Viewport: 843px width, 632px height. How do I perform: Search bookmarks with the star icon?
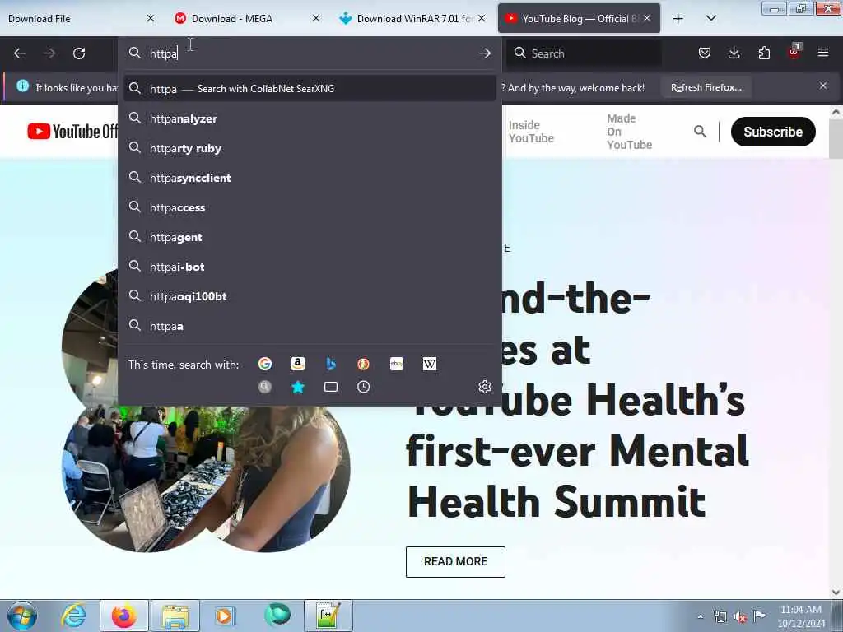pos(297,387)
